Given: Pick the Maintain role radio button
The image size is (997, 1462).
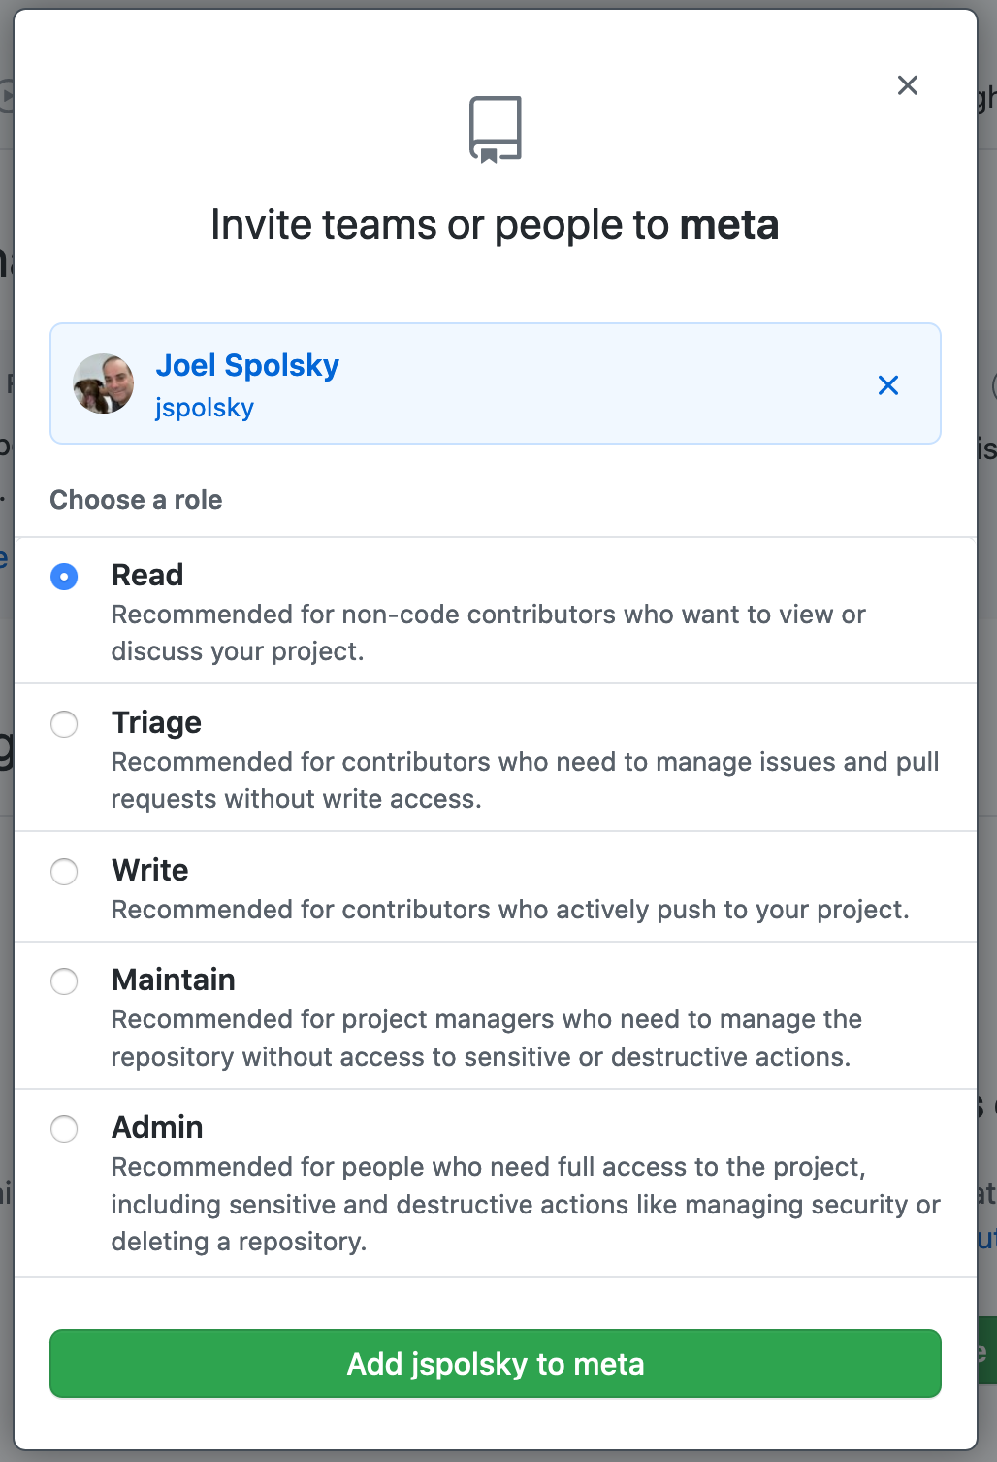Looking at the screenshot, I should (x=64, y=981).
